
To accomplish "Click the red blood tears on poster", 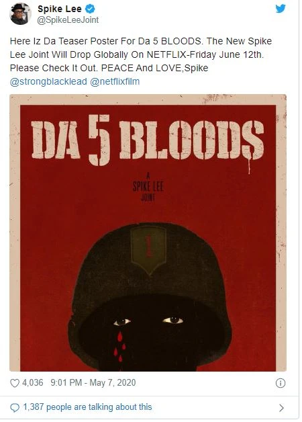I will click(x=119, y=347).
